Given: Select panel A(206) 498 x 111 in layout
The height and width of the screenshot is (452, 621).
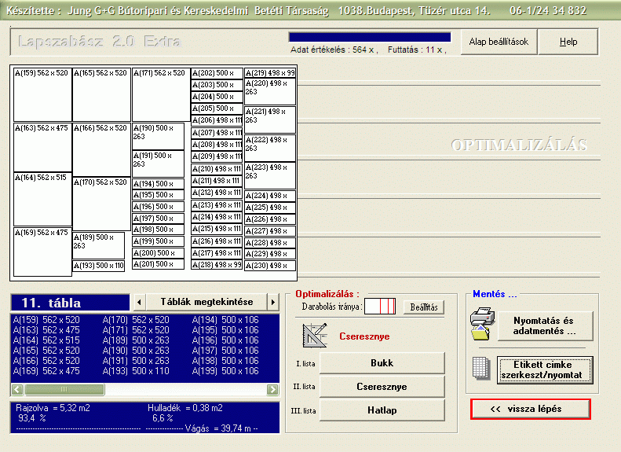Looking at the screenshot, I should [217, 120].
